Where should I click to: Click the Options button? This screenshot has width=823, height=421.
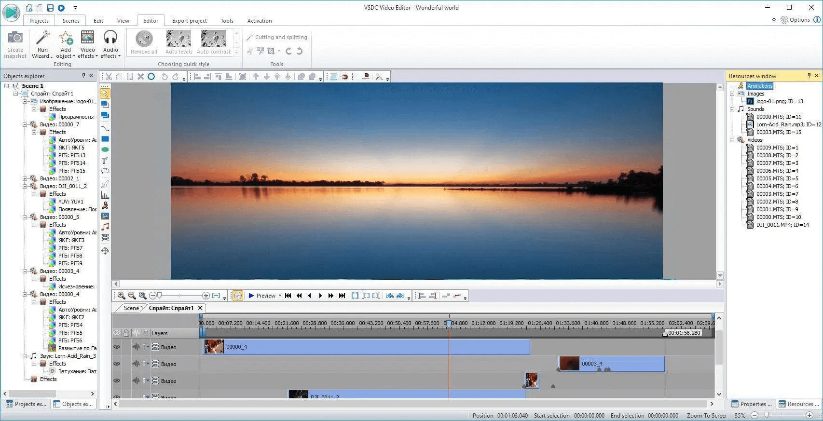pyautogui.click(x=795, y=20)
